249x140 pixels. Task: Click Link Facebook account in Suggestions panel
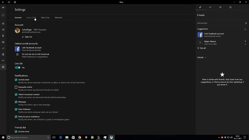[x=214, y=34]
